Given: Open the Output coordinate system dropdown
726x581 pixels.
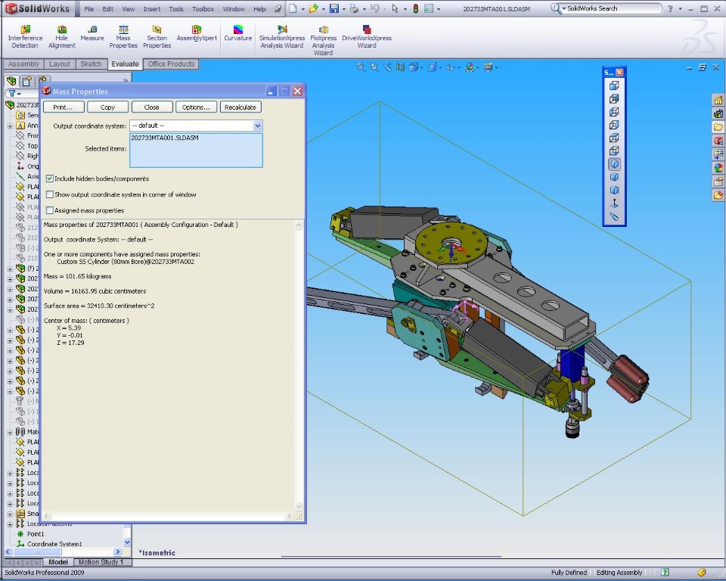Looking at the screenshot, I should tap(258, 126).
